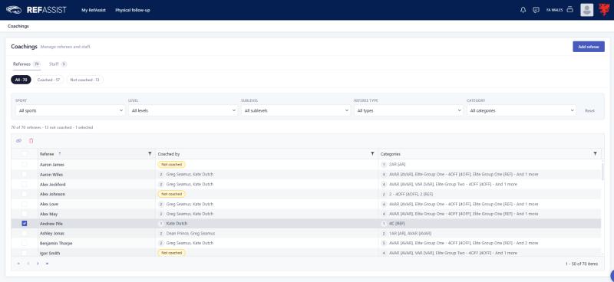Open the Coached by column filter icon

pyautogui.click(x=372, y=154)
